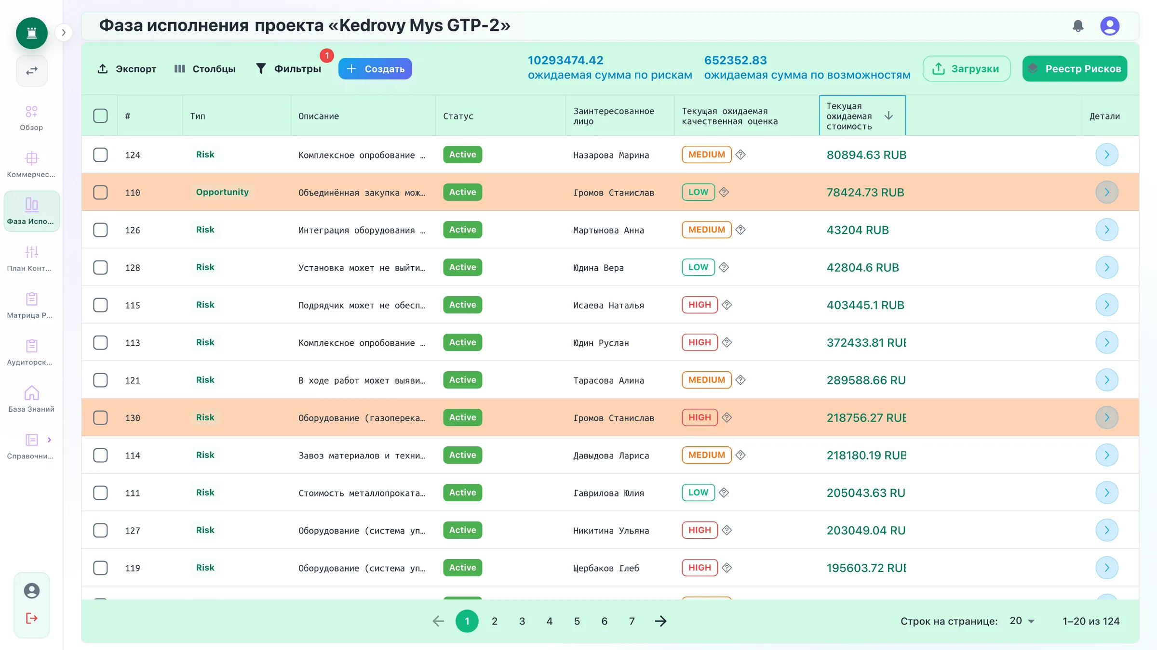Toggle select-all checkbox in table header

click(x=100, y=116)
